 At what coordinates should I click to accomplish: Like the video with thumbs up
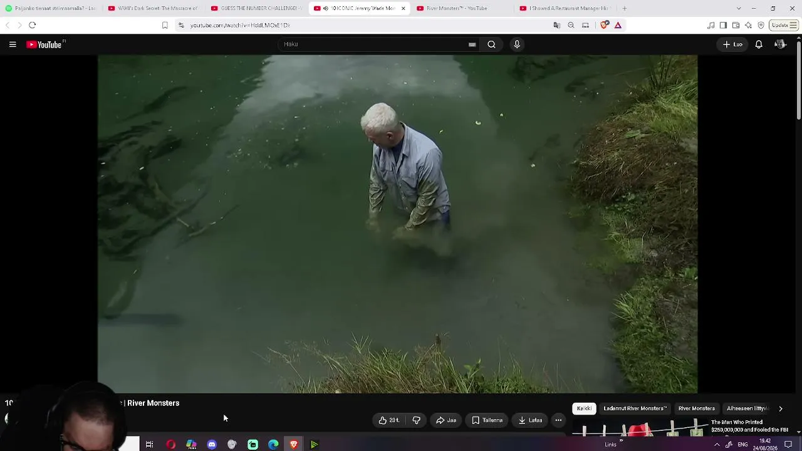(x=389, y=420)
